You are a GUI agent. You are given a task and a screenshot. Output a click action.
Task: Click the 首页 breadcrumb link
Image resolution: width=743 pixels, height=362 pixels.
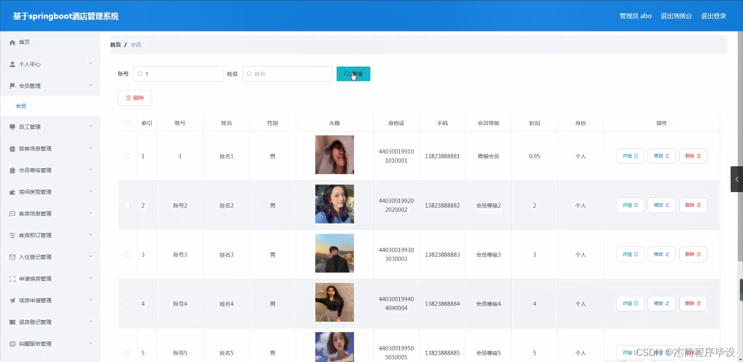(x=115, y=44)
